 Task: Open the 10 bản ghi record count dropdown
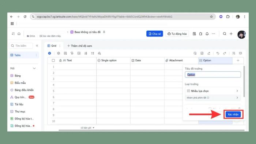pos(87,128)
